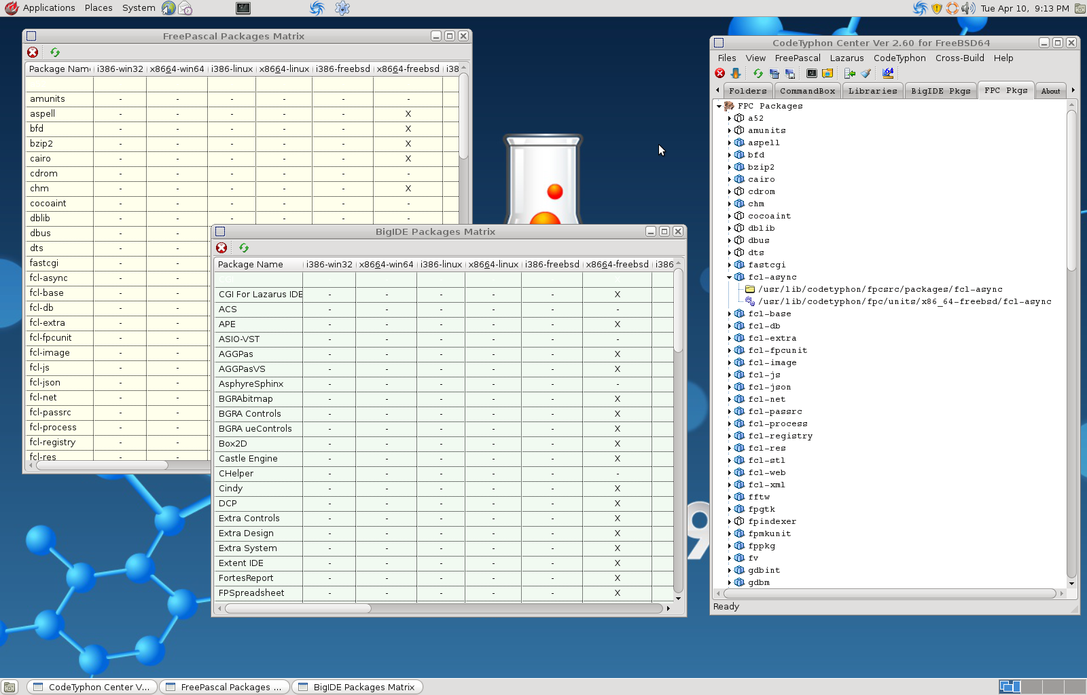Open the Lazarus menu
This screenshot has height=695, width=1087.
pos(847,58)
